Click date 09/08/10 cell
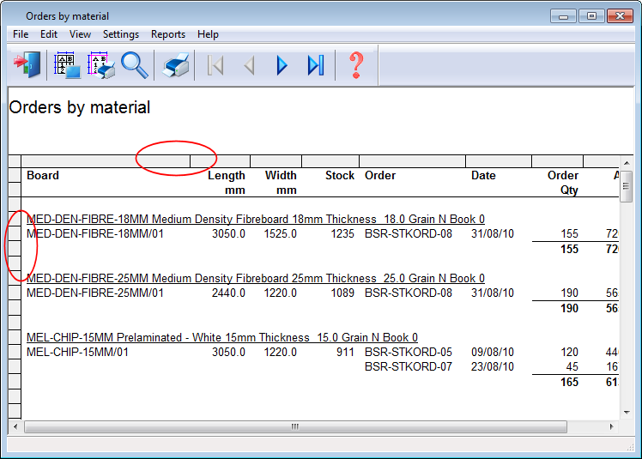The height and width of the screenshot is (459, 642). (492, 352)
